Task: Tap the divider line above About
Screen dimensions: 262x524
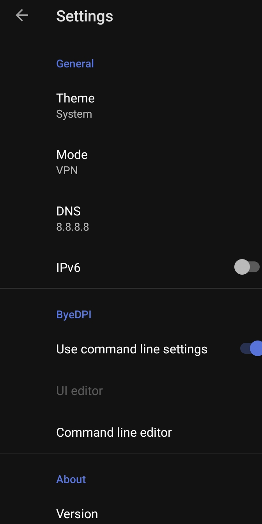Action: pos(131,453)
